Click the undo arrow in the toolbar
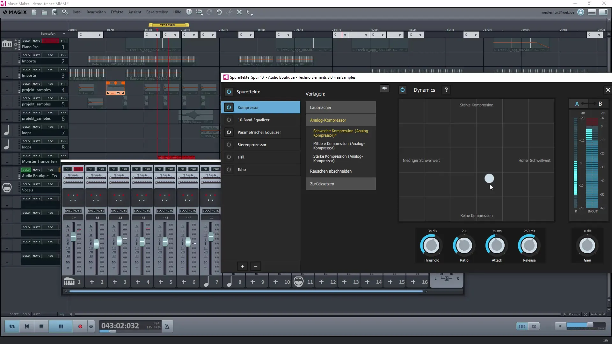 pyautogui.click(x=219, y=12)
